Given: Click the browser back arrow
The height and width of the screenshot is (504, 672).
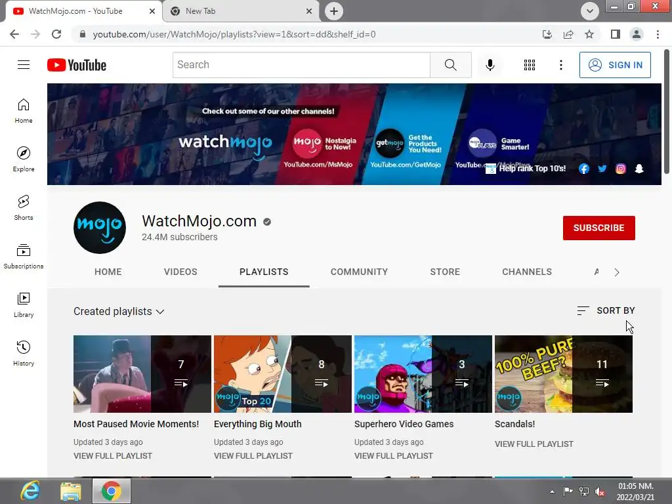Looking at the screenshot, I should [14, 34].
